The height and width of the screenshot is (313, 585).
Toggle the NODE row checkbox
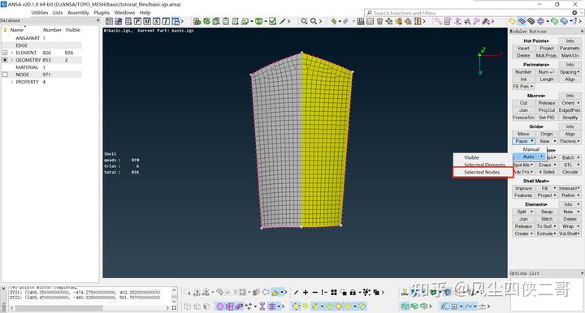[5, 75]
